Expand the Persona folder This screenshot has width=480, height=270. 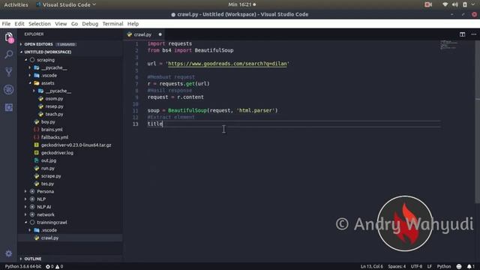point(45,191)
